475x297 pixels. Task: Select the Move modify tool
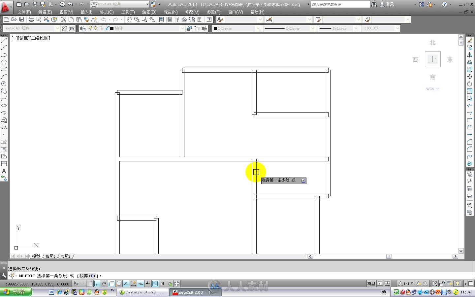470,77
